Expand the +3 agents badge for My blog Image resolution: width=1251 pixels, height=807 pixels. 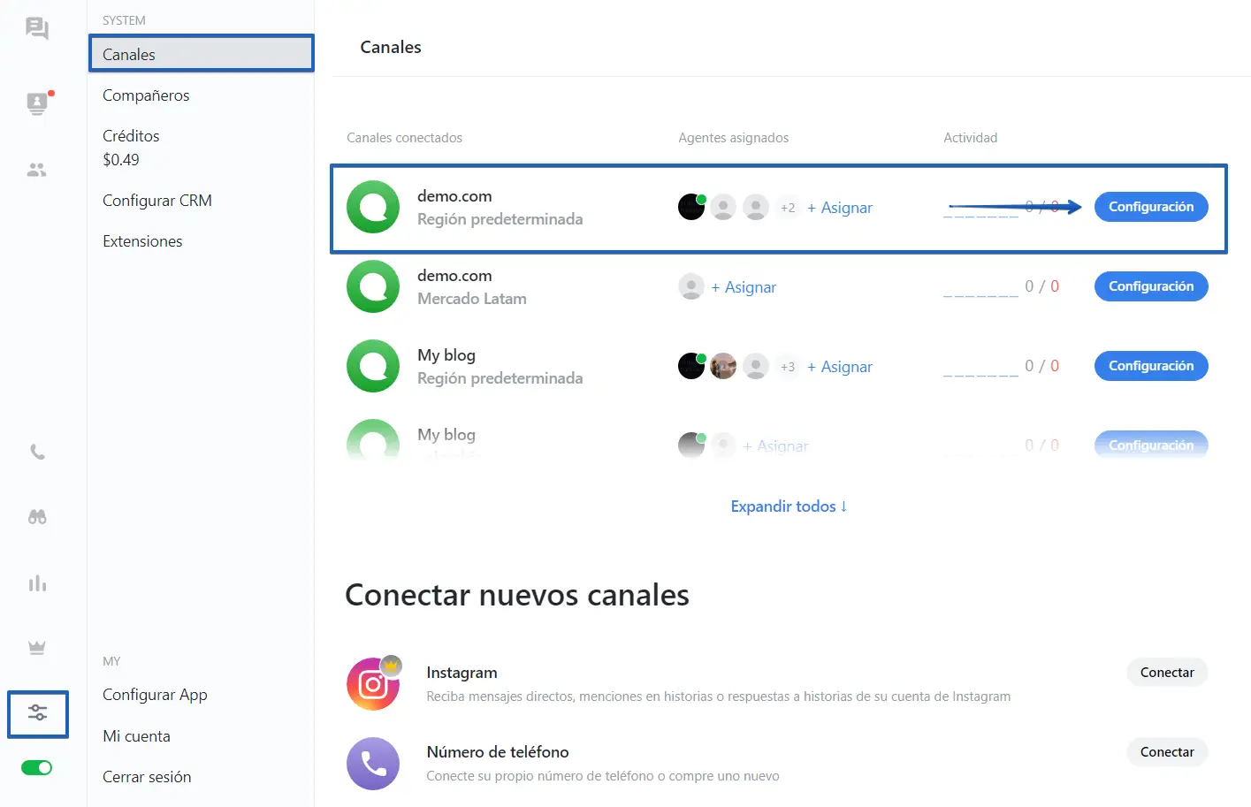click(x=788, y=367)
